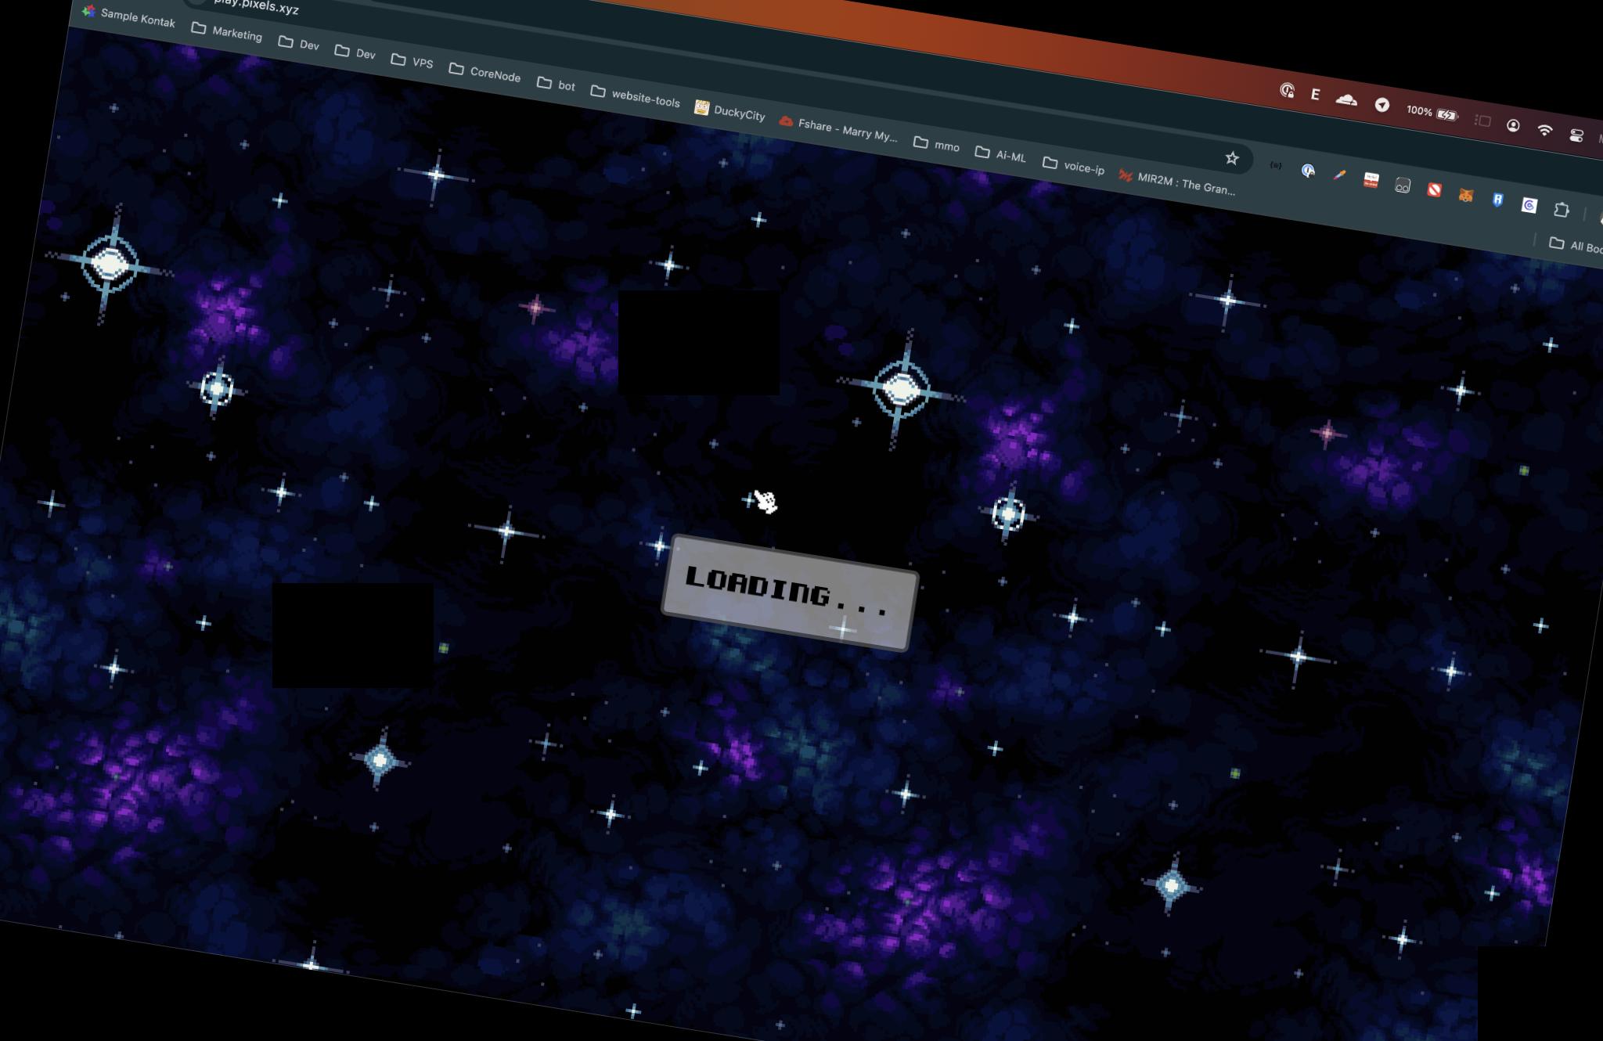1603x1041 pixels.
Task: Open the Ai-ML bookmarks folder
Action: click(x=1001, y=155)
